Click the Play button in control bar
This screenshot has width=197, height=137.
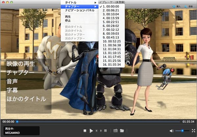pyautogui.click(x=91, y=130)
